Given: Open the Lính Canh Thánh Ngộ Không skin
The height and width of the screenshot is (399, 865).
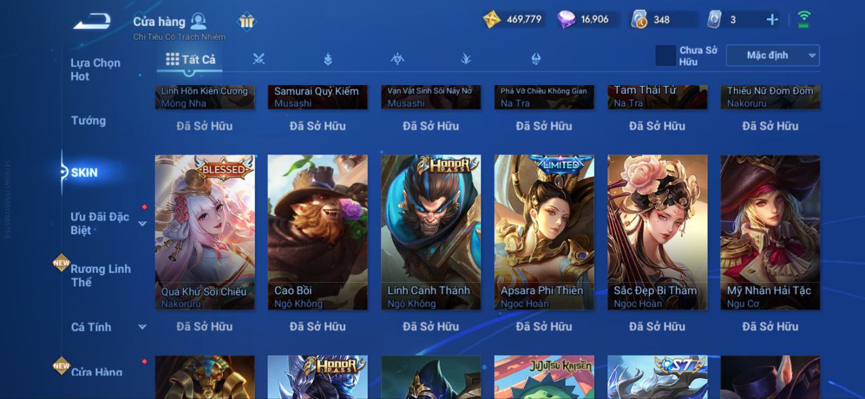Looking at the screenshot, I should click(x=431, y=233).
